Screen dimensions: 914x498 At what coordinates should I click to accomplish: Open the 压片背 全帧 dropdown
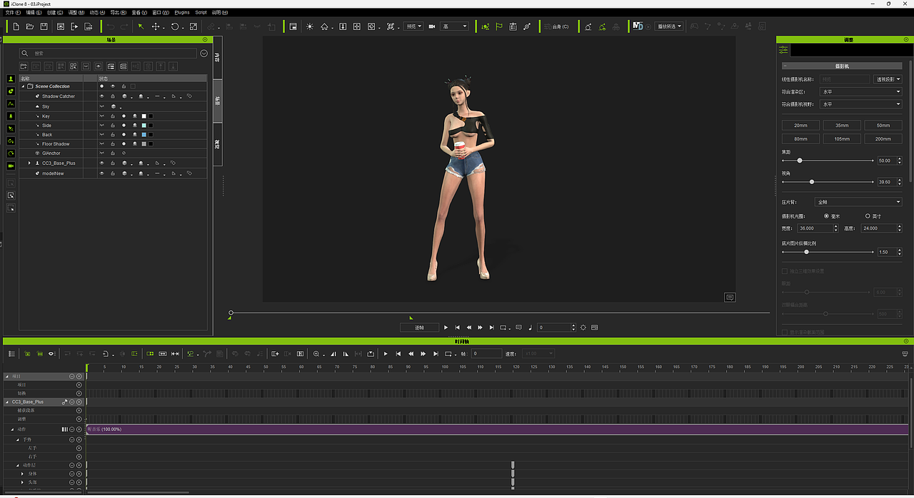(x=859, y=202)
